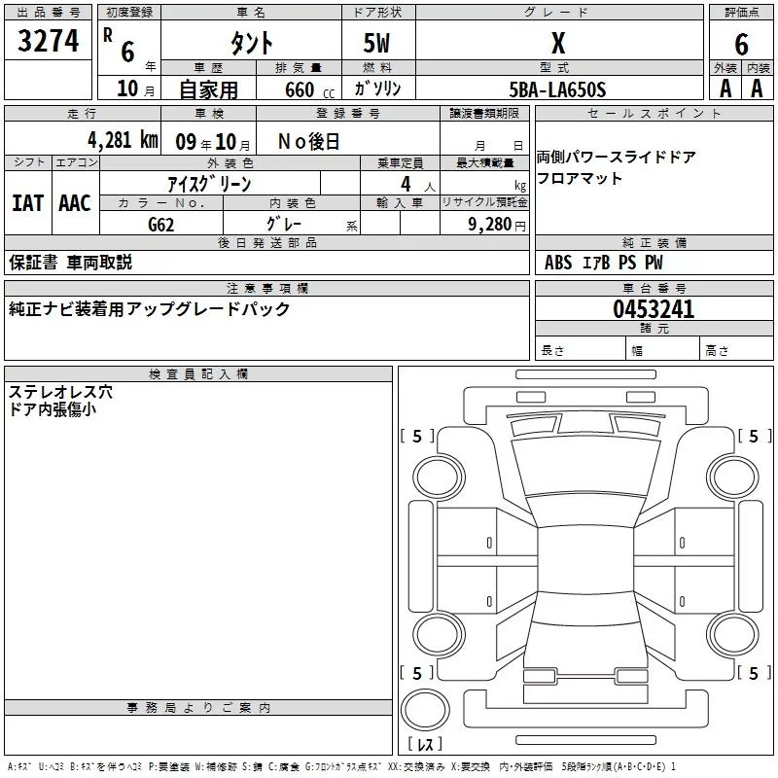The image size is (778, 778).
Task: Click inspector note ステレオレス穴
Action: 60,392
